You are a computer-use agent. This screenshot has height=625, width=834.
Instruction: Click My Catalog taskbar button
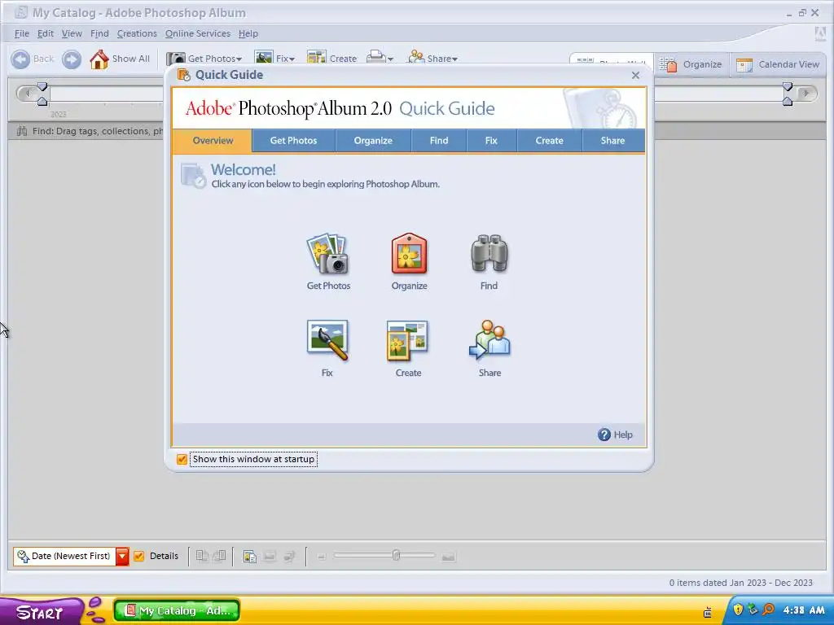[177, 610]
